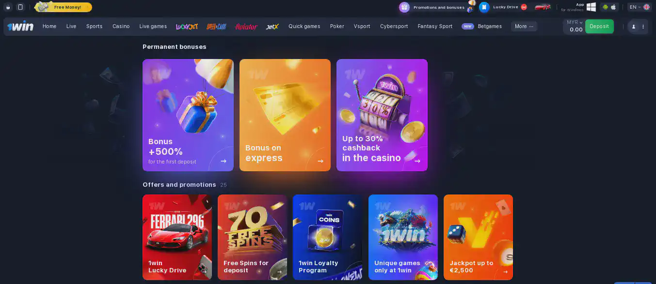Image resolution: width=656 pixels, height=284 pixels.
Task: Click the 1win logo
Action: pyautogui.click(x=20, y=26)
